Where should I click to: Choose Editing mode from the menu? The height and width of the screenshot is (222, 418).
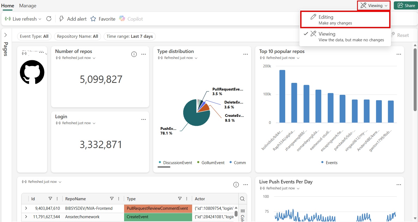coord(345,20)
